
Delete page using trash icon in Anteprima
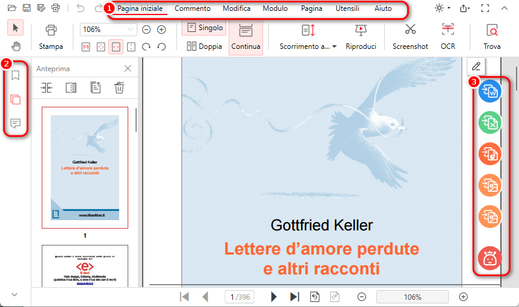click(x=119, y=87)
